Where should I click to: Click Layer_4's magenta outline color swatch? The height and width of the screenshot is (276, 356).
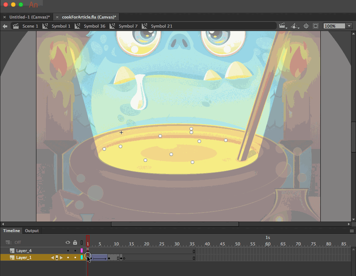coord(82,250)
